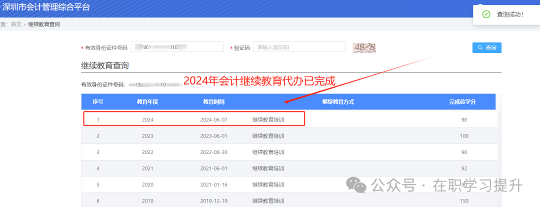This screenshot has width=540, height=207.
Task: Click the 查询 search button
Action: click(x=486, y=47)
